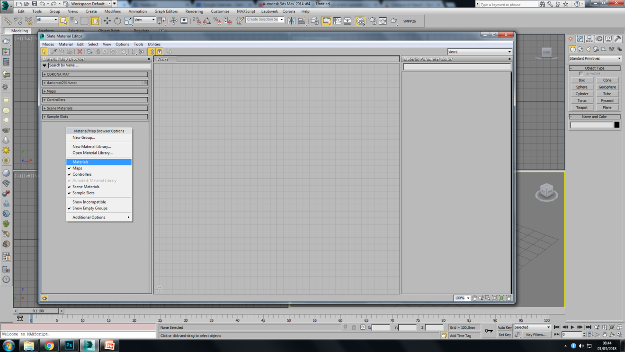Enable the AutoGrid checkbox

(581, 74)
